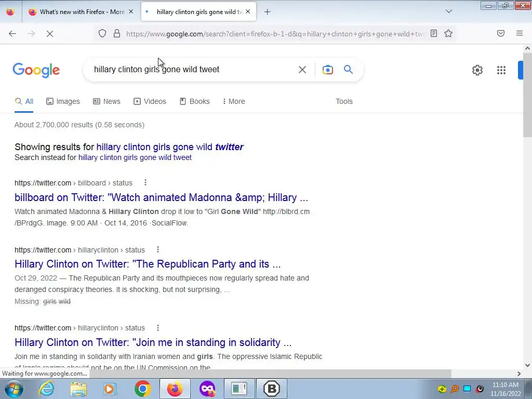
Task: Open more options for billboard result
Action: click(145, 182)
